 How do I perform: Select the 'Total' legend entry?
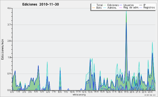100,5
